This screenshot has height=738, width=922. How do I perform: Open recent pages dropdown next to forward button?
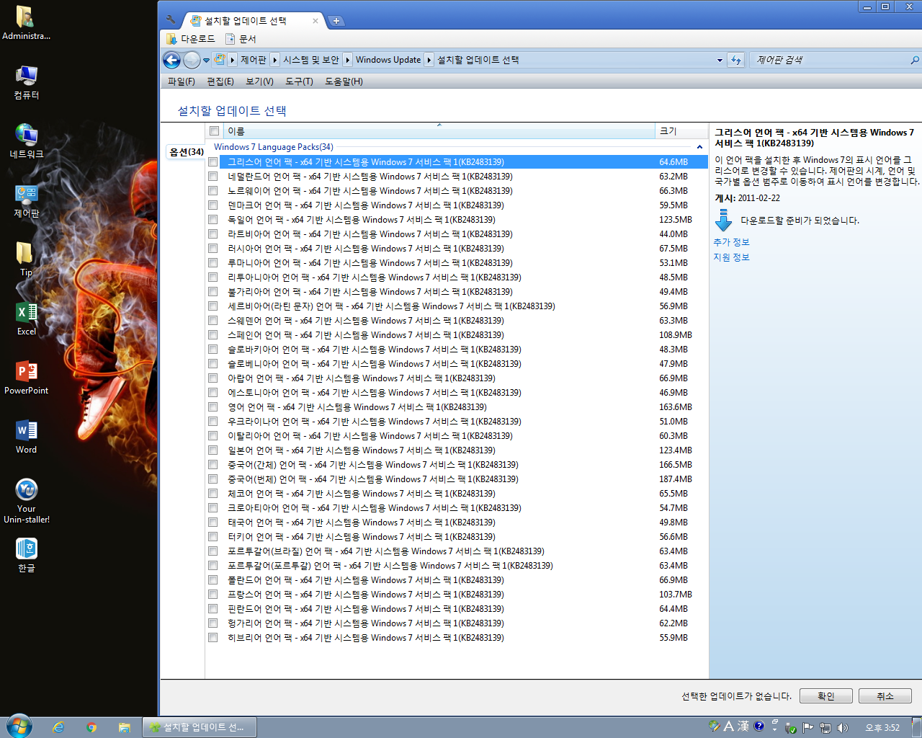[206, 61]
